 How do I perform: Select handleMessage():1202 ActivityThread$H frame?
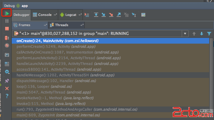[110, 75]
